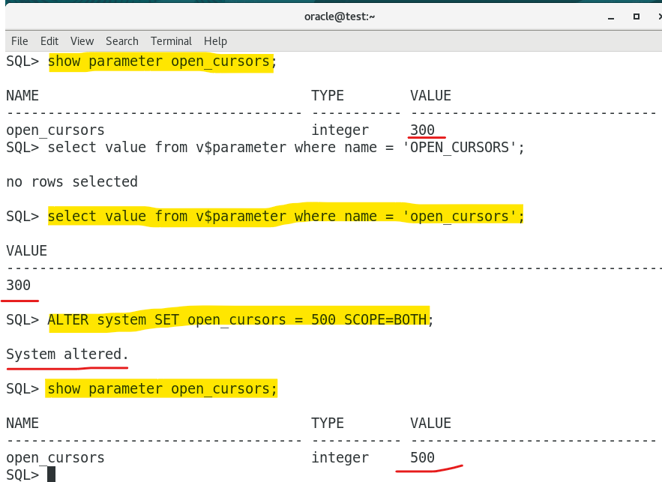662x482 pixels.
Task: Open the Edit menu
Action: point(49,41)
